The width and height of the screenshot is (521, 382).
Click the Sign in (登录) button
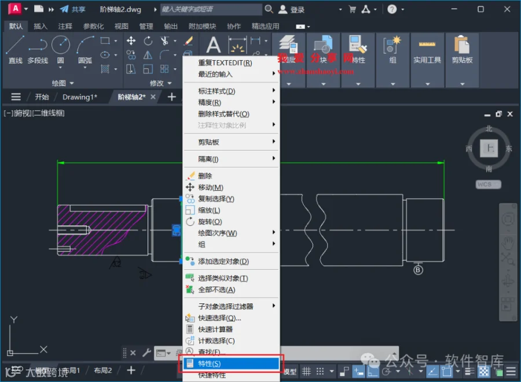(x=291, y=9)
